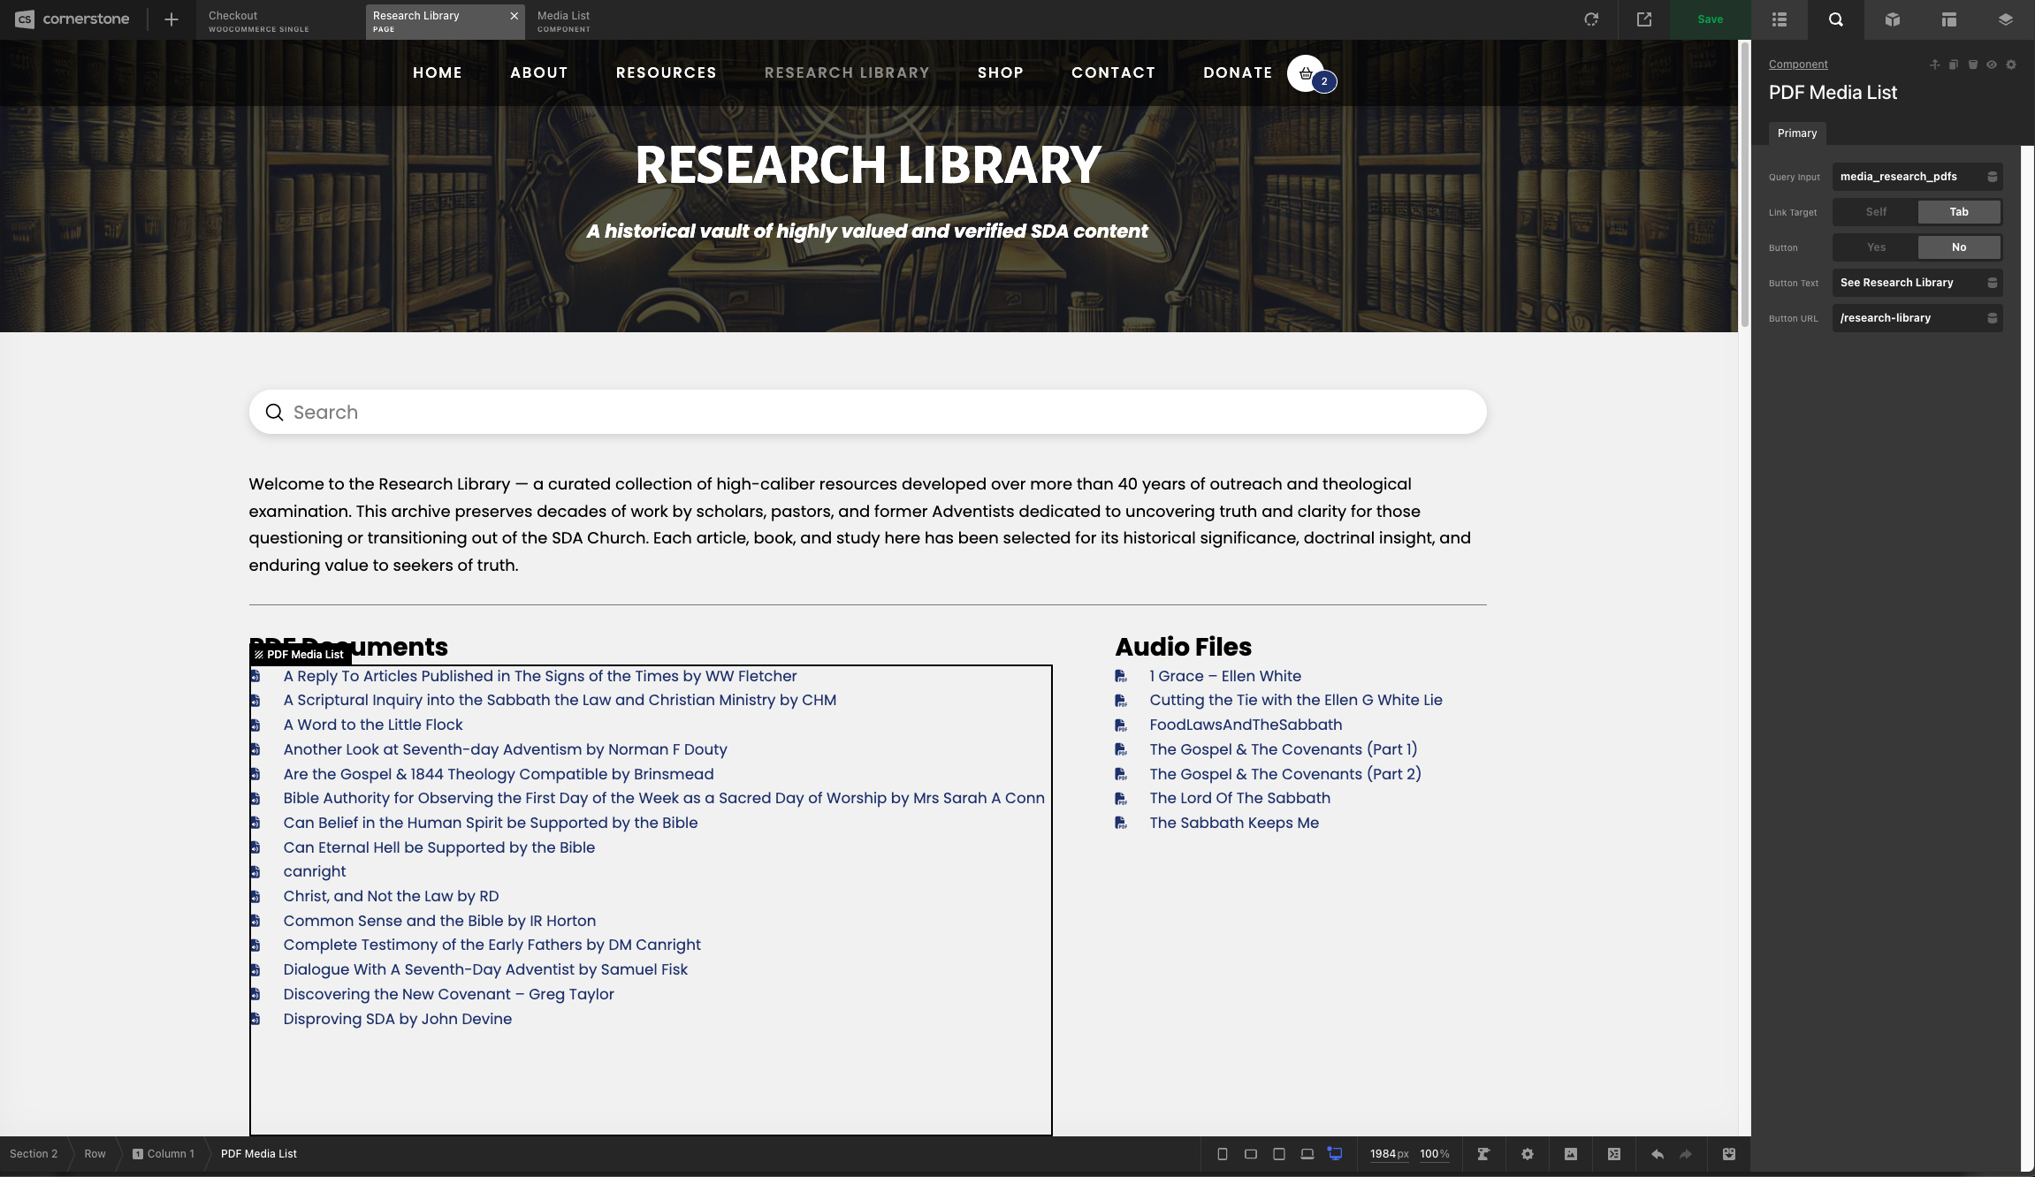Open the Templates layout icon panel
This screenshot has width=2035, height=1177.
click(x=1949, y=19)
